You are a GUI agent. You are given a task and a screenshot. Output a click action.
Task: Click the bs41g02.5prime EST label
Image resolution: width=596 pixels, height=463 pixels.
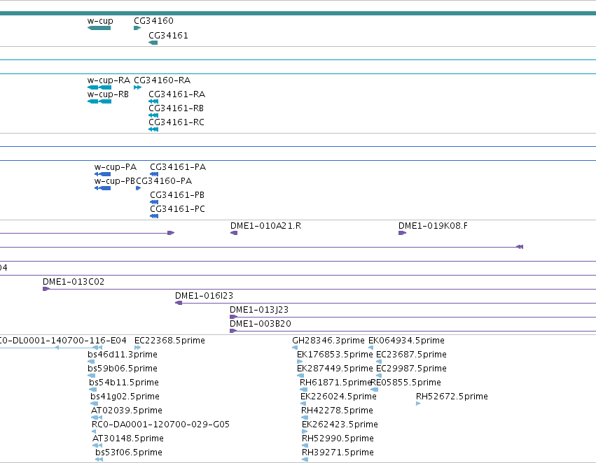click(x=125, y=397)
